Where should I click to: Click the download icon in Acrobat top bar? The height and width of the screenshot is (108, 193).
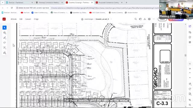tap(145, 19)
